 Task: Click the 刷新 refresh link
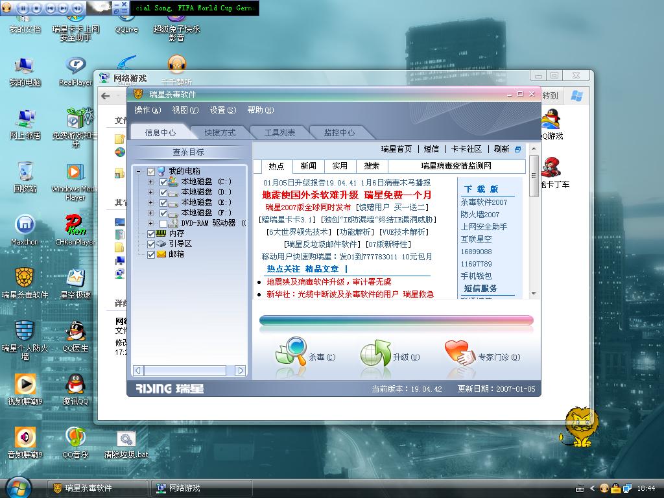coord(501,149)
